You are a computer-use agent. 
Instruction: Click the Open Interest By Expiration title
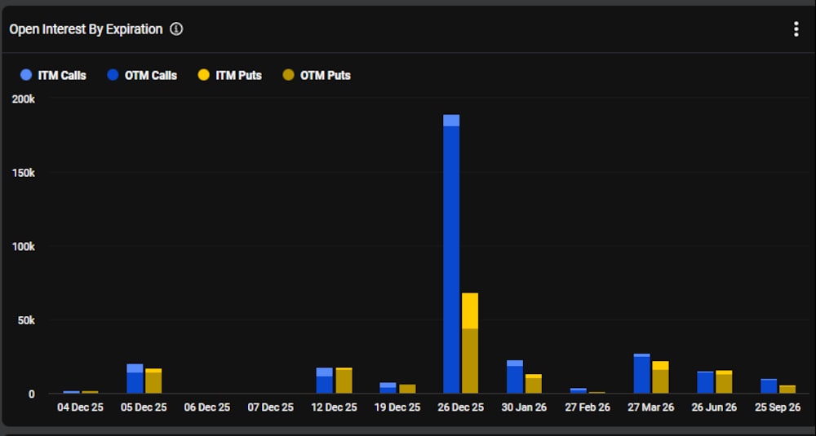tap(86, 29)
